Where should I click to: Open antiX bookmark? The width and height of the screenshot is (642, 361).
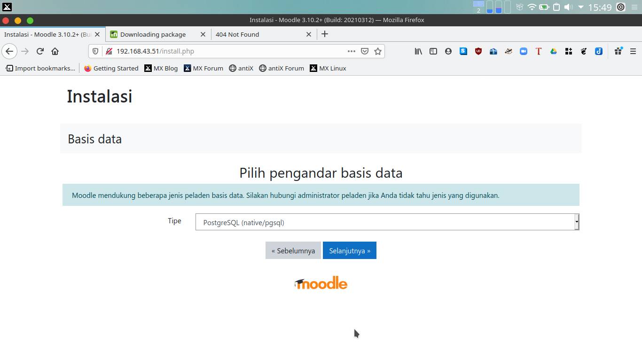pyautogui.click(x=241, y=68)
